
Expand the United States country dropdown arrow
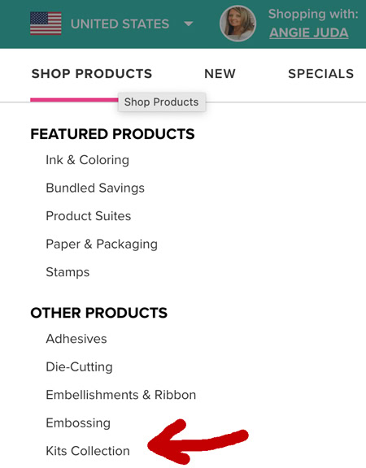click(188, 24)
